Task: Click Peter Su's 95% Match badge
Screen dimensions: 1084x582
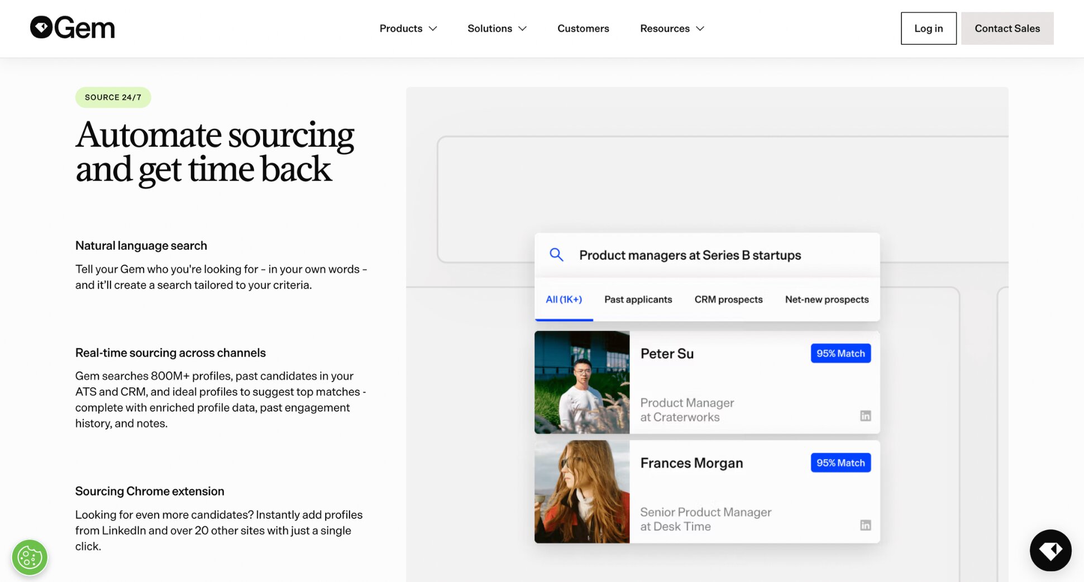Action: 841,353
